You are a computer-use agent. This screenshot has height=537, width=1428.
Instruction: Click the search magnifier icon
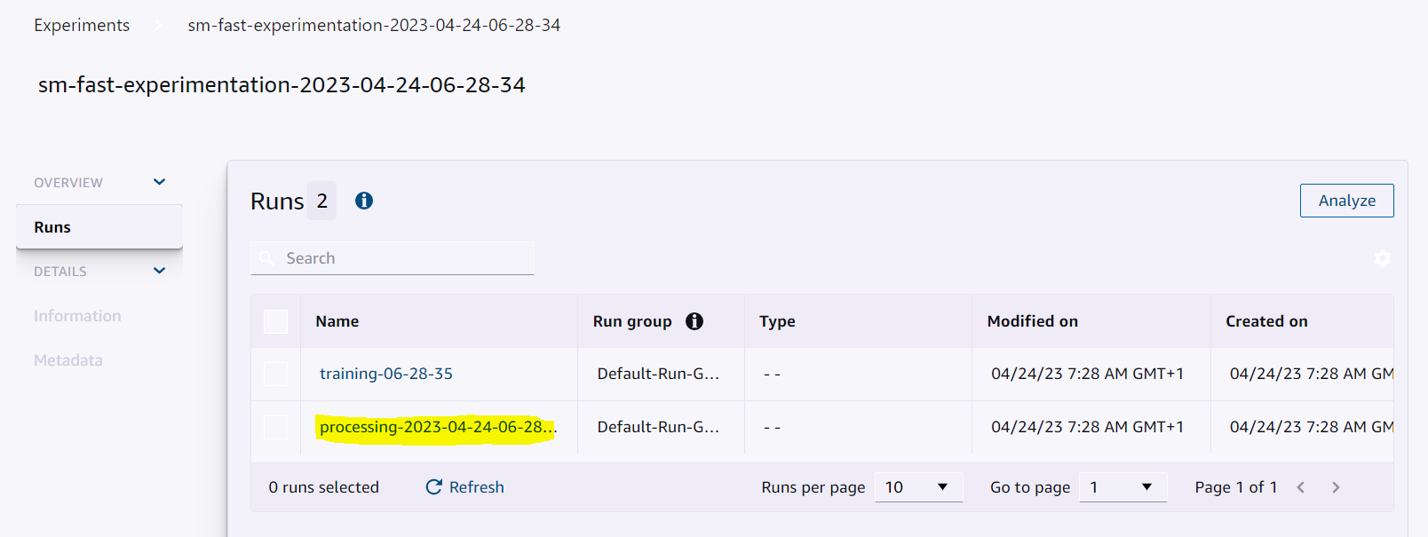click(x=266, y=258)
